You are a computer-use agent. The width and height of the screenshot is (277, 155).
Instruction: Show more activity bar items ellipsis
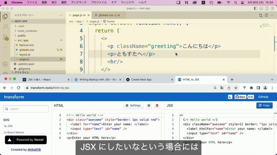click(5, 47)
